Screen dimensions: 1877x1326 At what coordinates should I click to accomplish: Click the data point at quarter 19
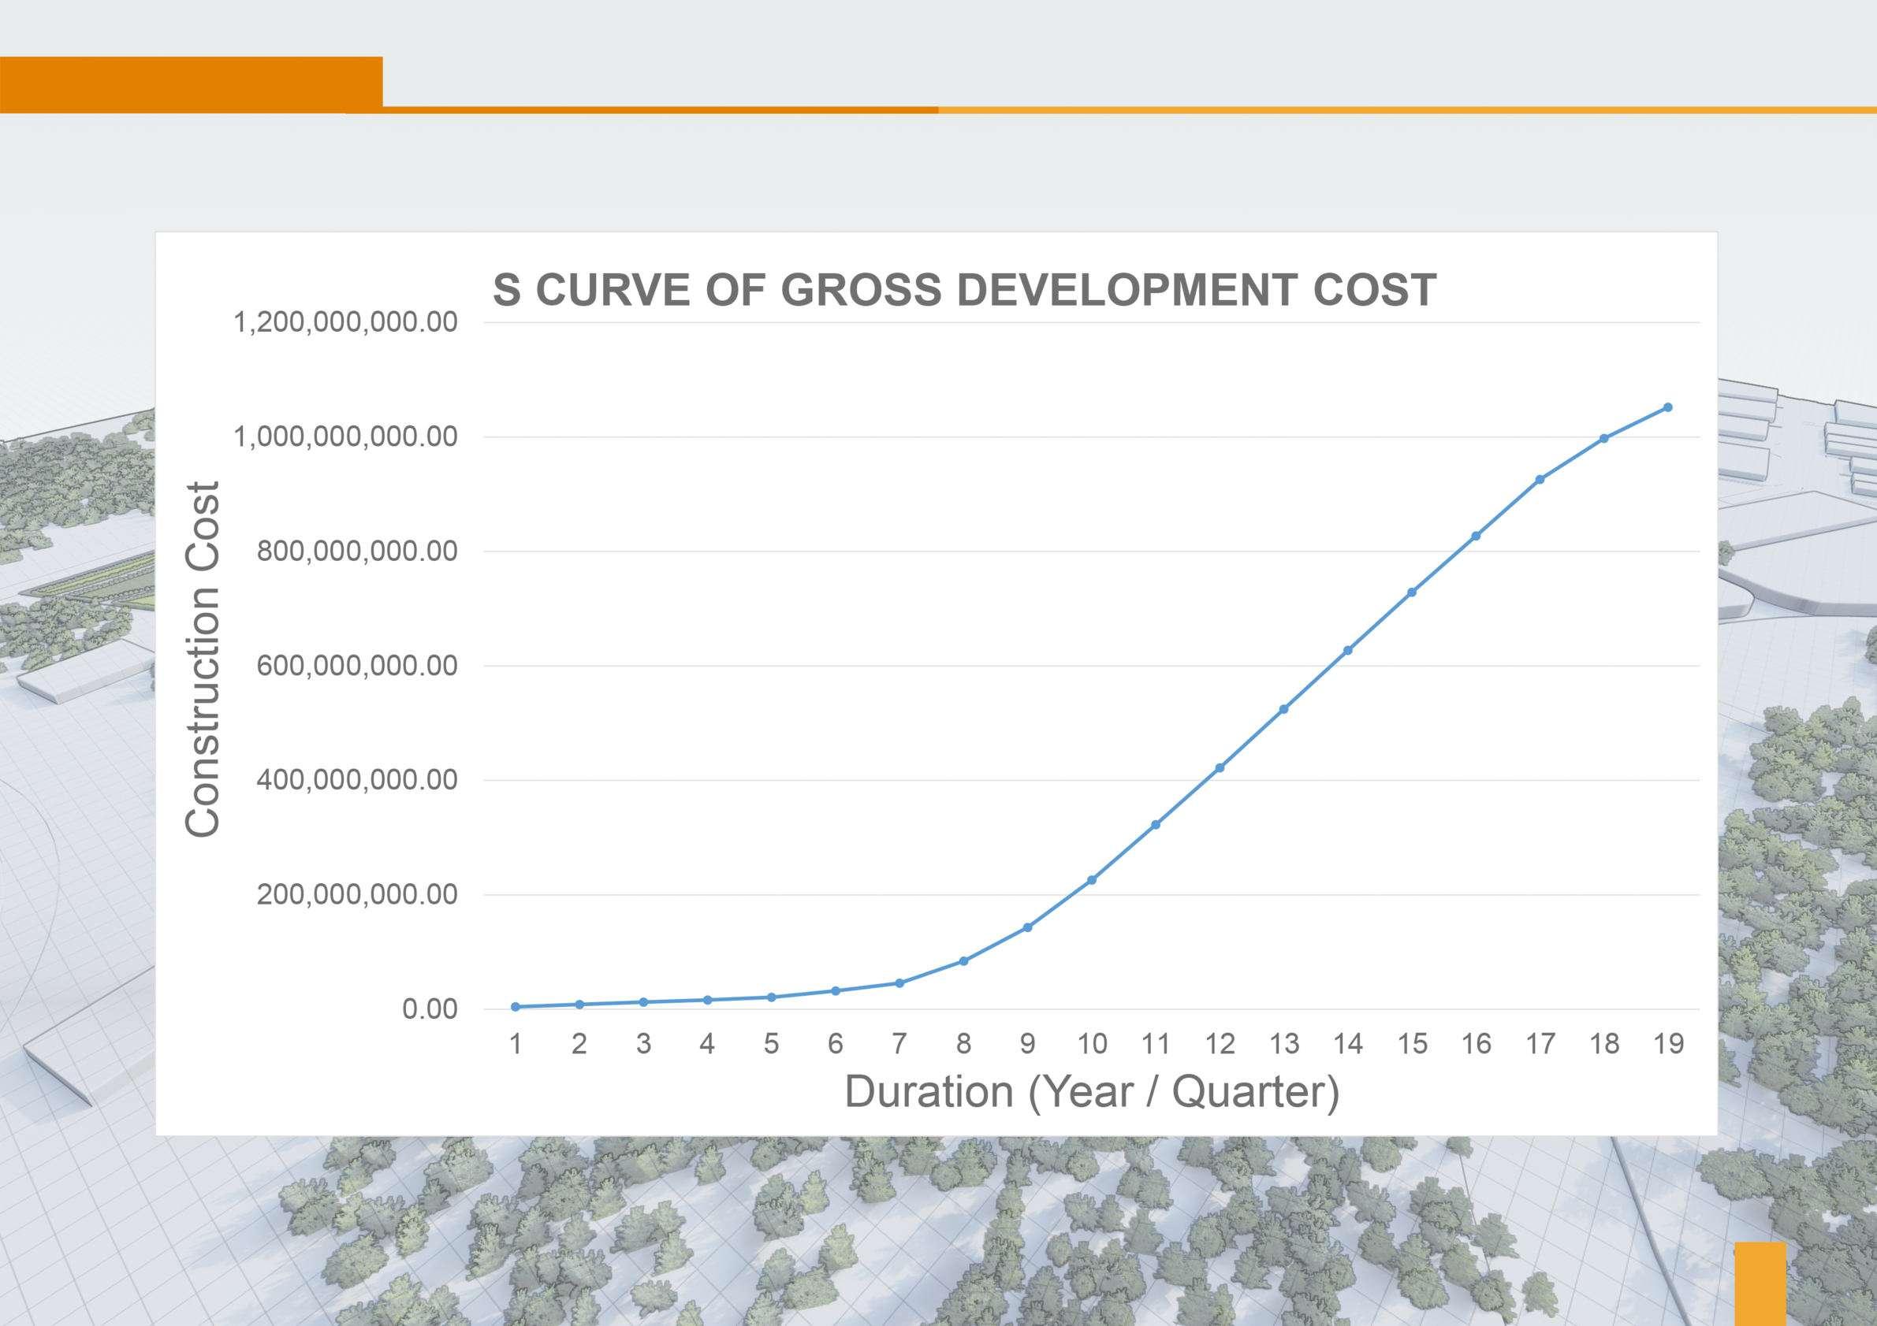tap(1668, 407)
